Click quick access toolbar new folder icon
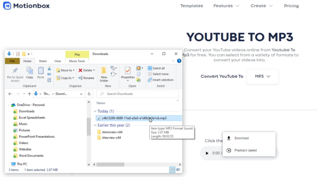This screenshot has width=318, height=177. pyautogui.click(x=24, y=54)
